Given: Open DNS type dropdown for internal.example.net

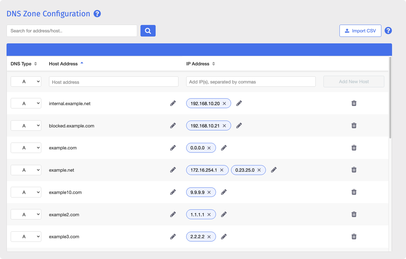Looking at the screenshot, I should pos(26,103).
